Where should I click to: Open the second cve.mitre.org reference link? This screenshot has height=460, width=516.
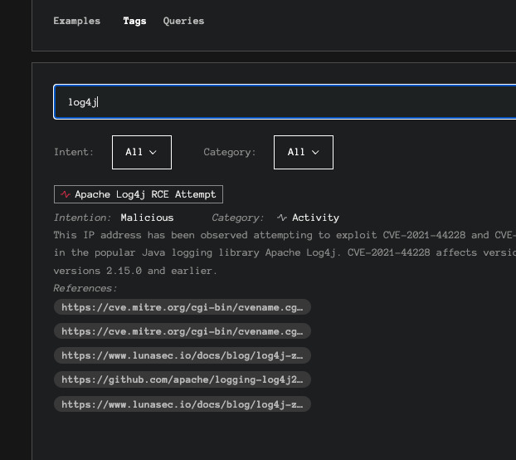(x=183, y=331)
